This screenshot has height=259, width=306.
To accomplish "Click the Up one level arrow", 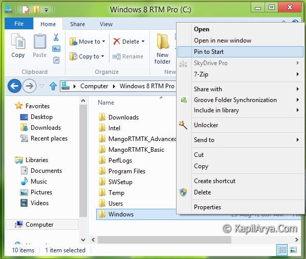I will (53, 86).
